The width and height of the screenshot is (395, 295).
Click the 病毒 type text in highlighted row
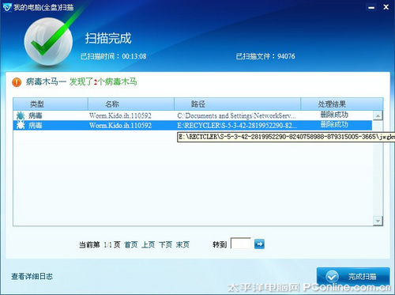(36, 126)
